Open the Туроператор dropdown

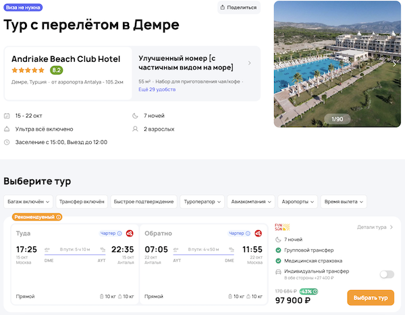coord(202,201)
